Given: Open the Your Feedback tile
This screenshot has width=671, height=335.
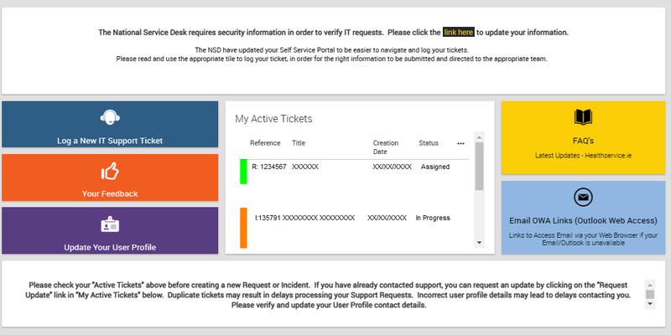Looking at the screenshot, I should pos(110,178).
